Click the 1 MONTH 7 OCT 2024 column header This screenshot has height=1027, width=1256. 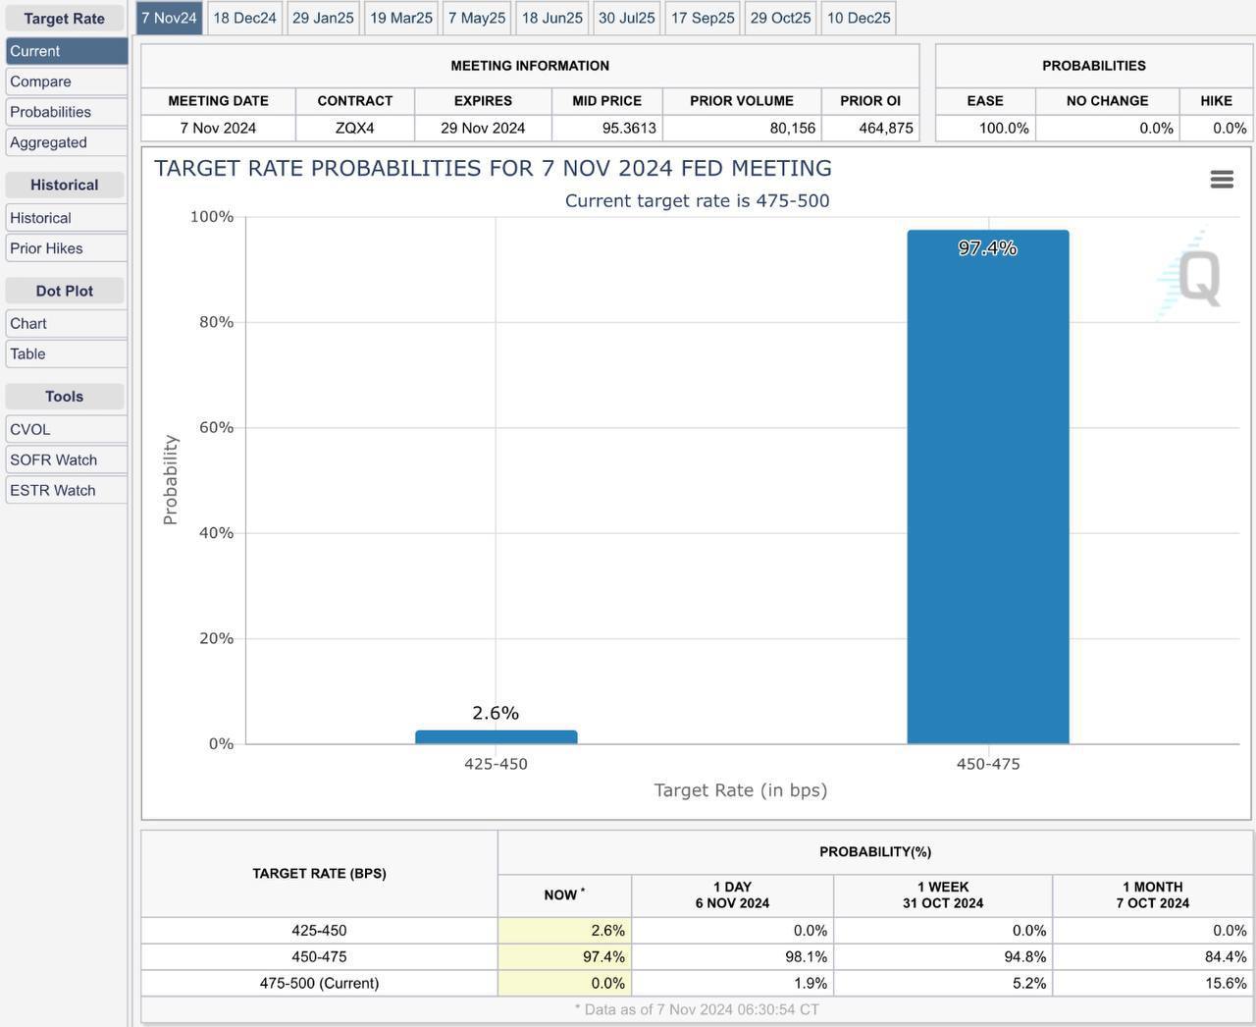(x=1153, y=894)
